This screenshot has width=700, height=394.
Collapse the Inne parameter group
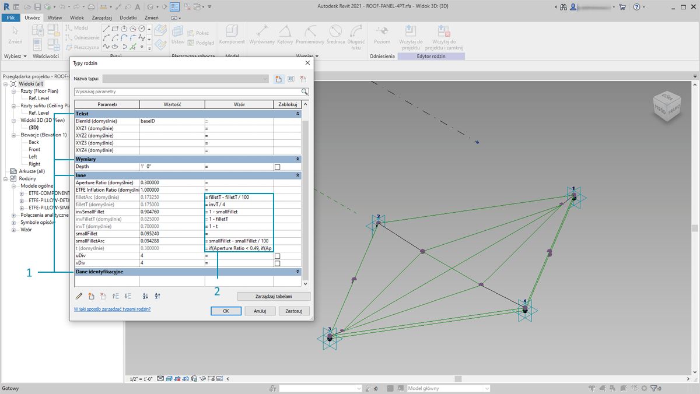(x=298, y=175)
